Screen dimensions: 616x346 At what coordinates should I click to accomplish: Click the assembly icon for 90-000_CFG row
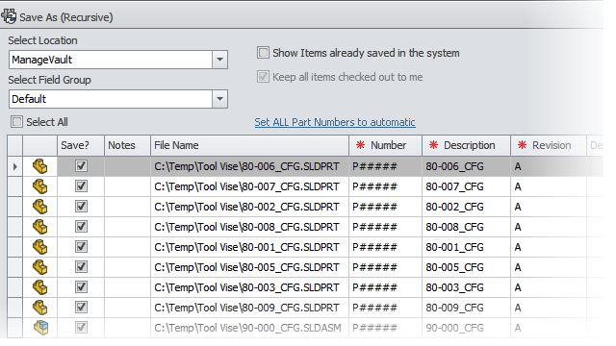(40, 328)
